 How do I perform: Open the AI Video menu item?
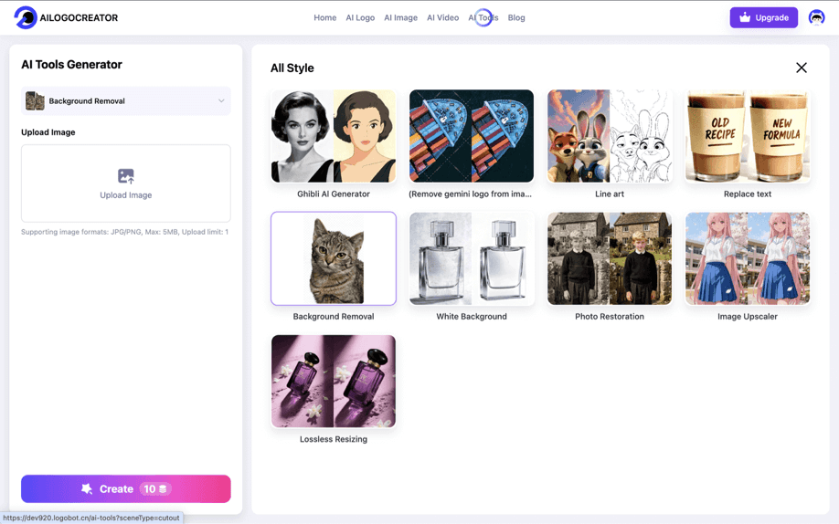tap(442, 17)
